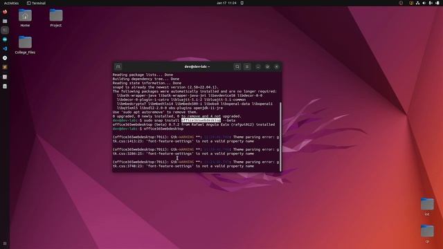Click the terminal window title "dev@dev-lab: ~"
This screenshot has width=443, height=249.
coord(197,66)
